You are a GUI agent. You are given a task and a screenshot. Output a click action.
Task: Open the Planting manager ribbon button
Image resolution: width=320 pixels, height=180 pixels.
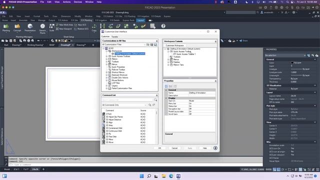click(6, 28)
